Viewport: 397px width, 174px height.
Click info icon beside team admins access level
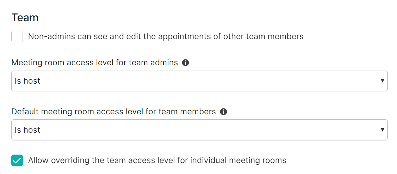pyautogui.click(x=186, y=63)
